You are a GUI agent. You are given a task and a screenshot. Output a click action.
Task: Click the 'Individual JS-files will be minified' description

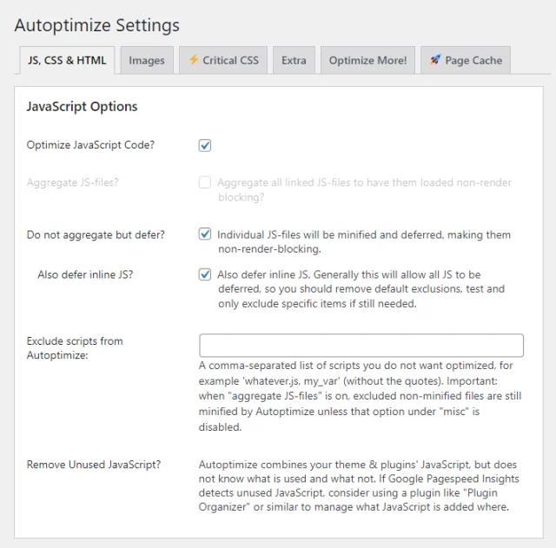coord(363,241)
